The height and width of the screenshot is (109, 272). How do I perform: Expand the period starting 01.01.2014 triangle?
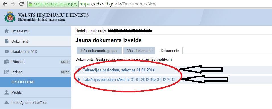pos(79,70)
